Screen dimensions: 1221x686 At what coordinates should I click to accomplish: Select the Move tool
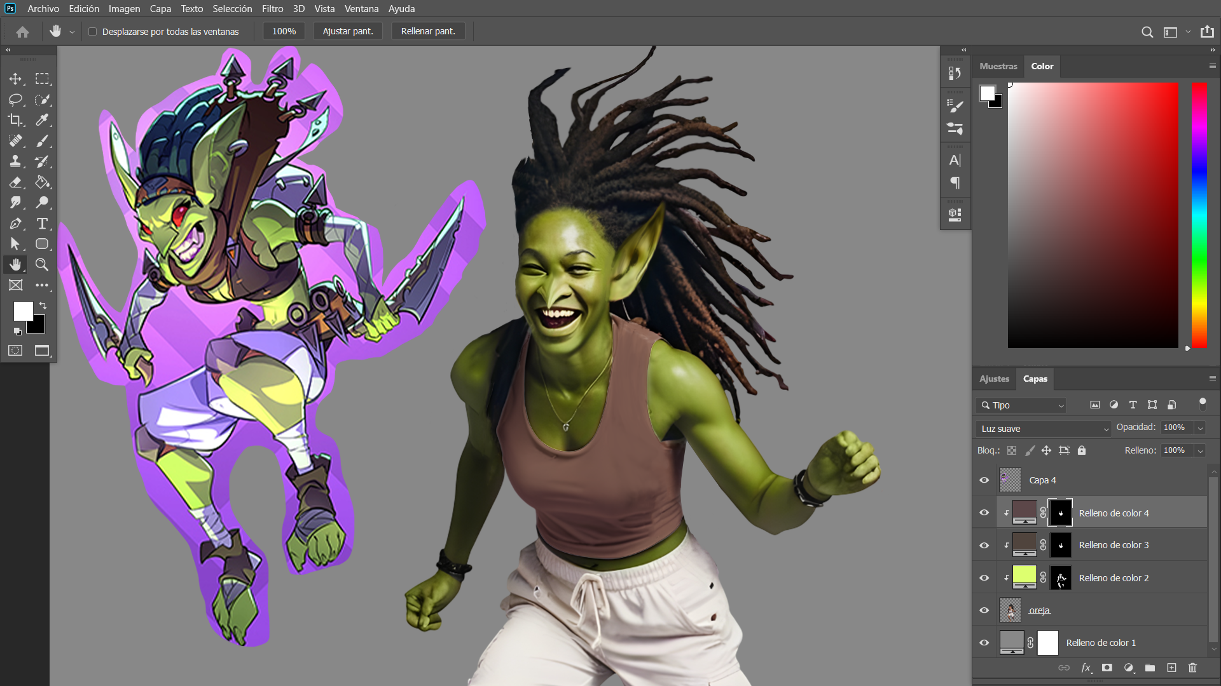tap(15, 79)
